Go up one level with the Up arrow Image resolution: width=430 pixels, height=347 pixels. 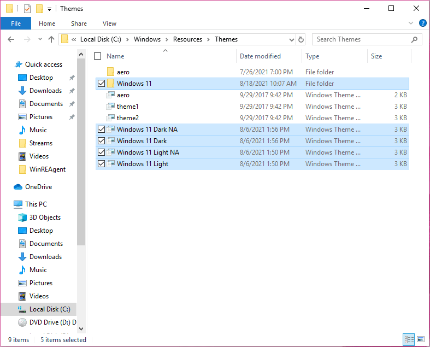[51, 39]
